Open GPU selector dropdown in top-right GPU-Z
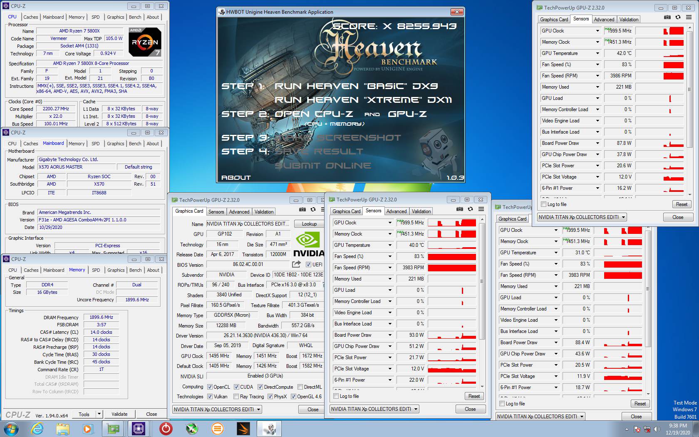This screenshot has height=437, width=699. click(623, 217)
